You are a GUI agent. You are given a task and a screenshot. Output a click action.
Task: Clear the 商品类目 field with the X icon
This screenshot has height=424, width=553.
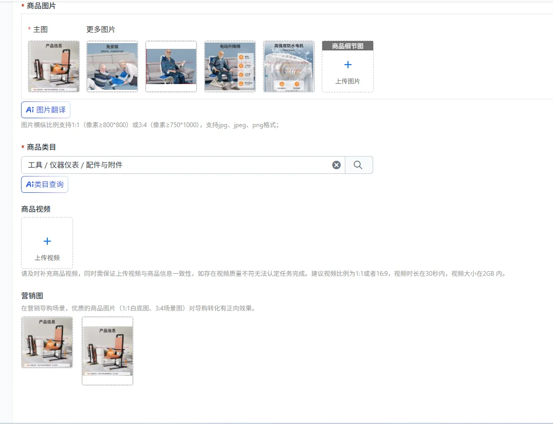(336, 165)
